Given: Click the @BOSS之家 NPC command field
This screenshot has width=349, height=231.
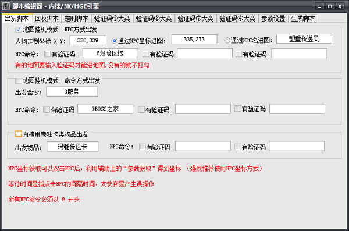Looking at the screenshot, I should pyautogui.click(x=105, y=109).
